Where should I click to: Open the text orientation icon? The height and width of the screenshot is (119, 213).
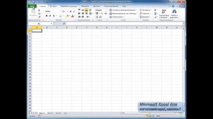[88, 17]
